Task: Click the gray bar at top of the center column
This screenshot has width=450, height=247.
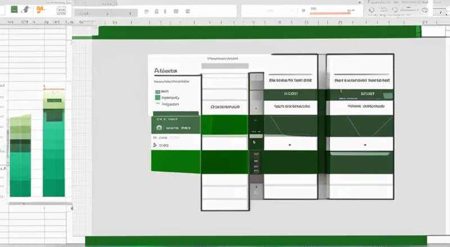Action: click(224, 66)
